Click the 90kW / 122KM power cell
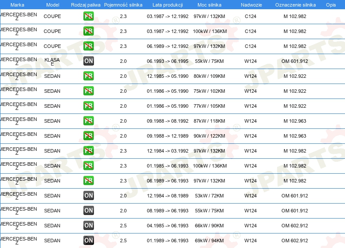The image size is (345, 248). (209, 136)
